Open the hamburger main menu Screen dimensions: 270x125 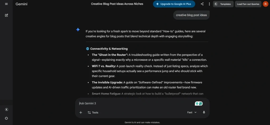pyautogui.click(x=6, y=4)
